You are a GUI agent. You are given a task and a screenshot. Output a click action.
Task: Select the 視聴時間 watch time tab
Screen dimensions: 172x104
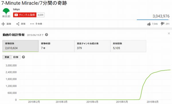[x=56, y=46]
